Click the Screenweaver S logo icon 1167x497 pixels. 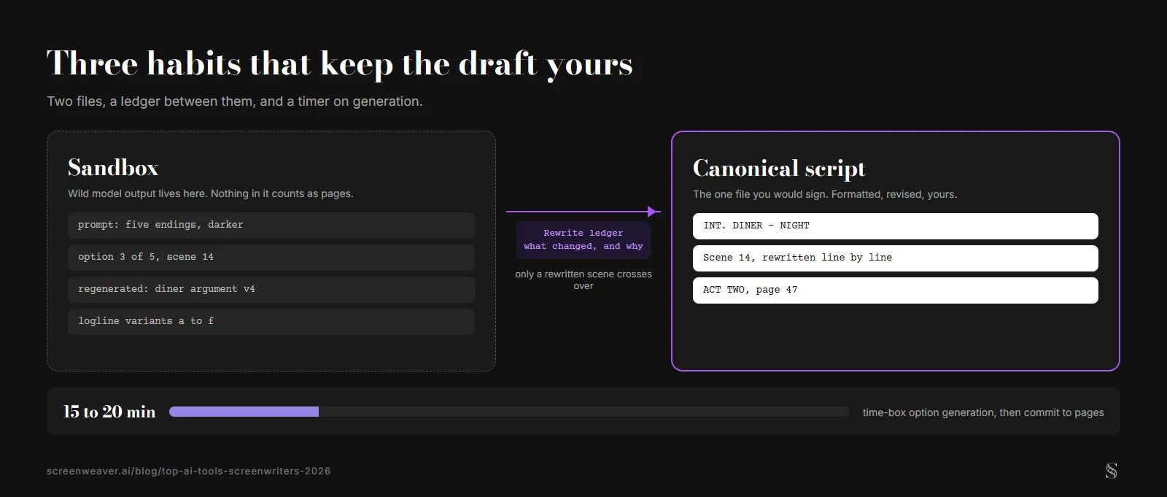[1111, 471]
